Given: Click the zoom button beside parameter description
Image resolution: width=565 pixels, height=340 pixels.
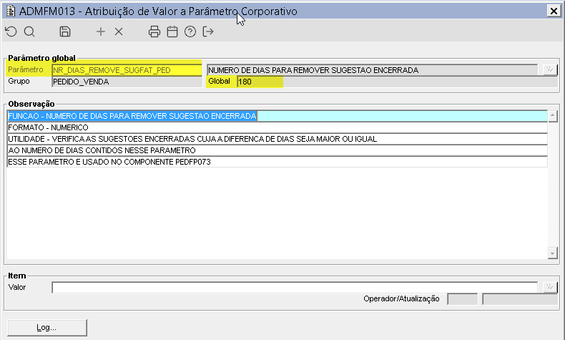Looking at the screenshot, I should (x=549, y=69).
